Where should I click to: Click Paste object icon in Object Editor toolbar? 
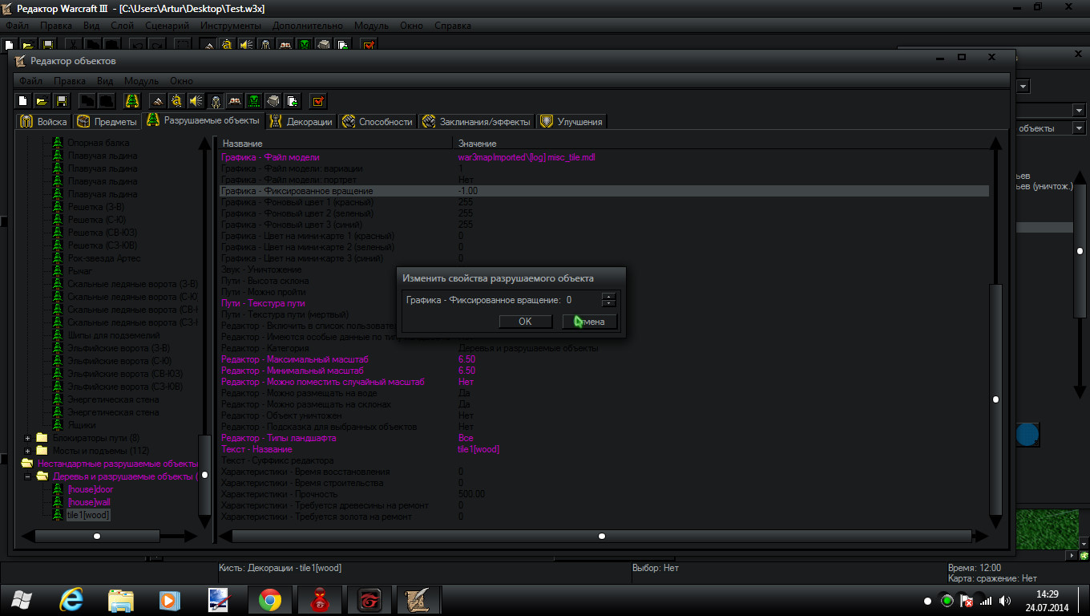tap(106, 101)
